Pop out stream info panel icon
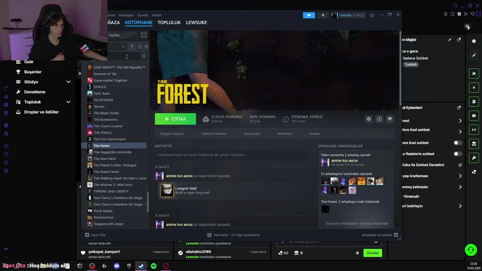Viewport: 482px width, 271px height. pos(459,40)
